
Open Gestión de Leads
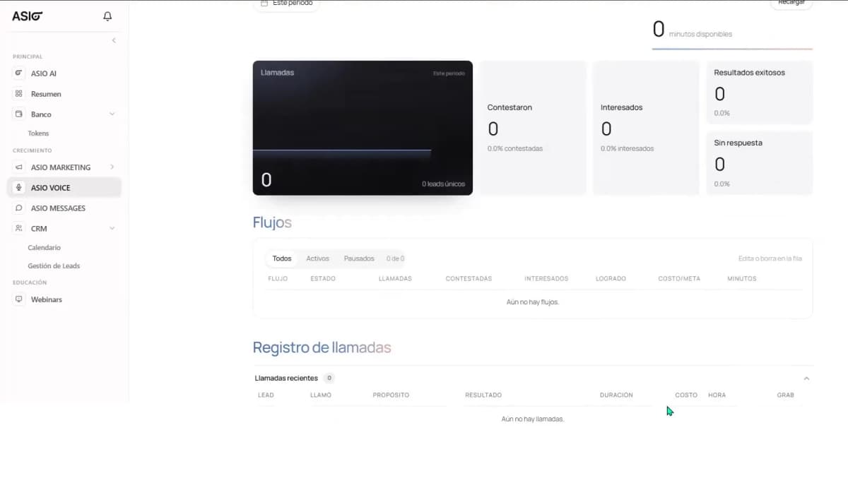[x=54, y=266]
